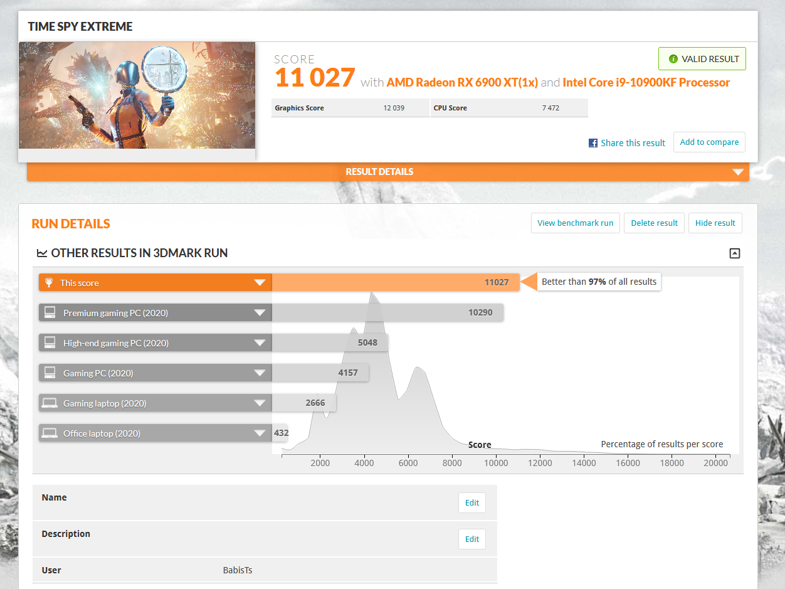Click the AMD Radeon RX 6900 XT link
The width and height of the screenshot is (785, 589).
point(462,82)
